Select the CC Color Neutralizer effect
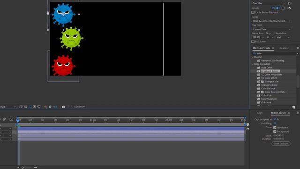The image size is (300, 169). click(x=271, y=75)
